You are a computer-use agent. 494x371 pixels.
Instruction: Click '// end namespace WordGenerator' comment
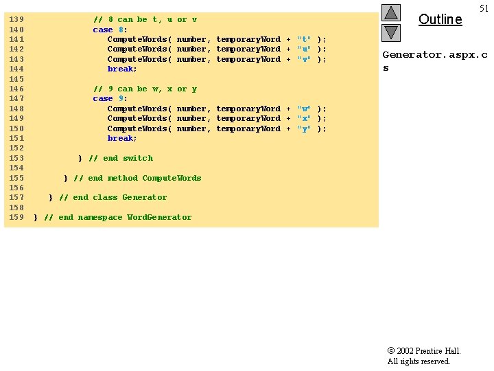(x=118, y=217)
